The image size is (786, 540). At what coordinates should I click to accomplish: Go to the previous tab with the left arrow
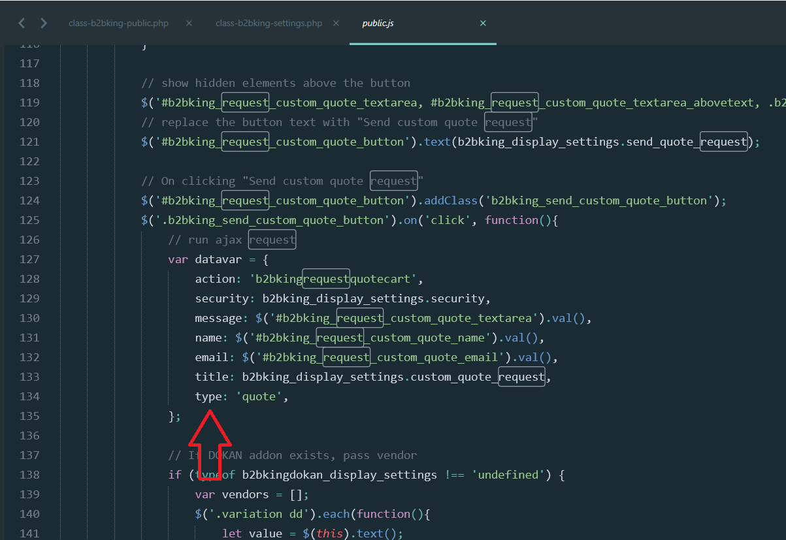22,24
